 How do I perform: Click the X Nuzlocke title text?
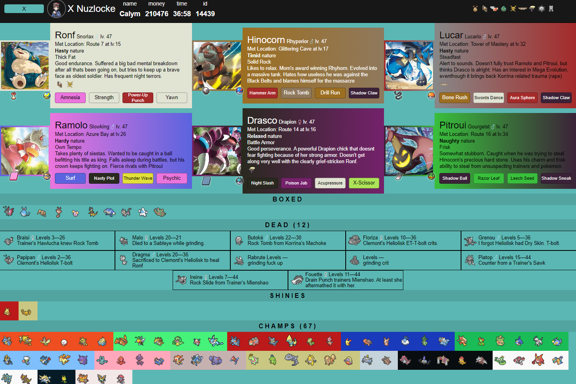pos(91,9)
